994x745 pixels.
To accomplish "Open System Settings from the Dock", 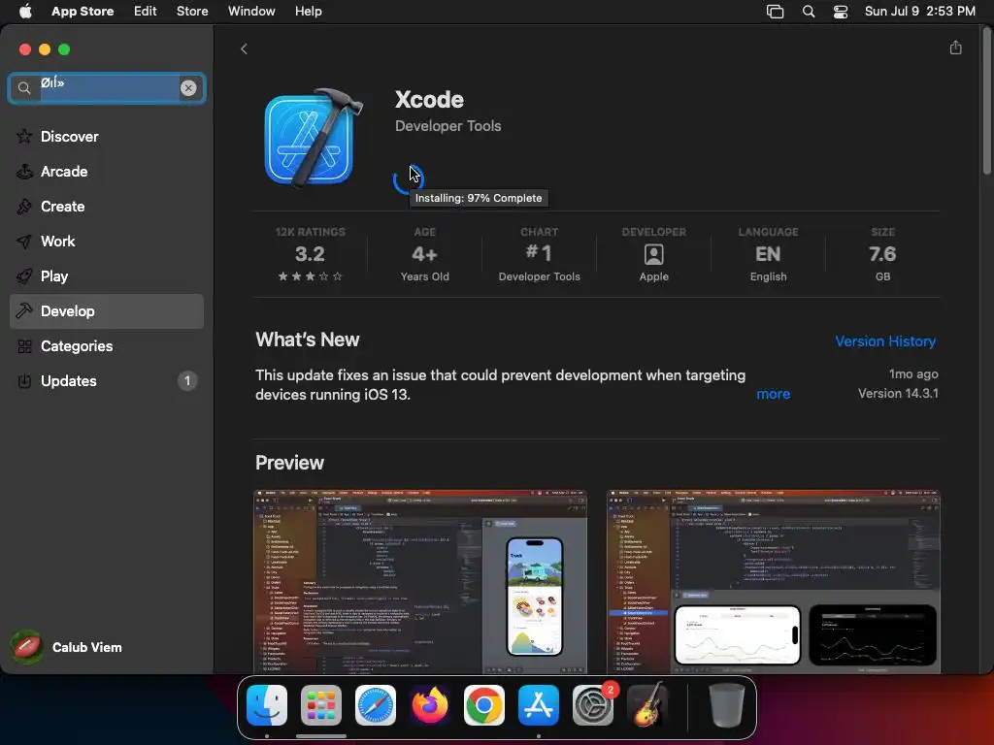I will pos(593,705).
